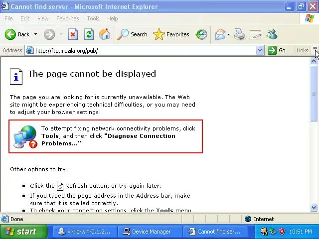Screen dimensions: 319x239
Task: Switch to the virtio-win taskbar button
Action: [85, 232]
